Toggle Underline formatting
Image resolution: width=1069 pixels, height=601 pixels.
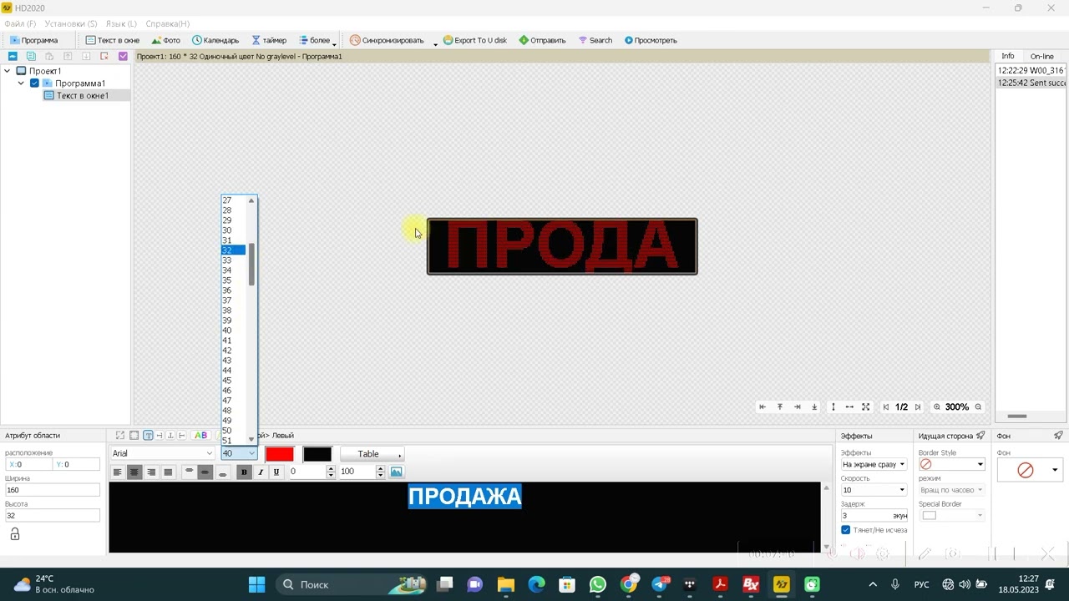pos(276,472)
